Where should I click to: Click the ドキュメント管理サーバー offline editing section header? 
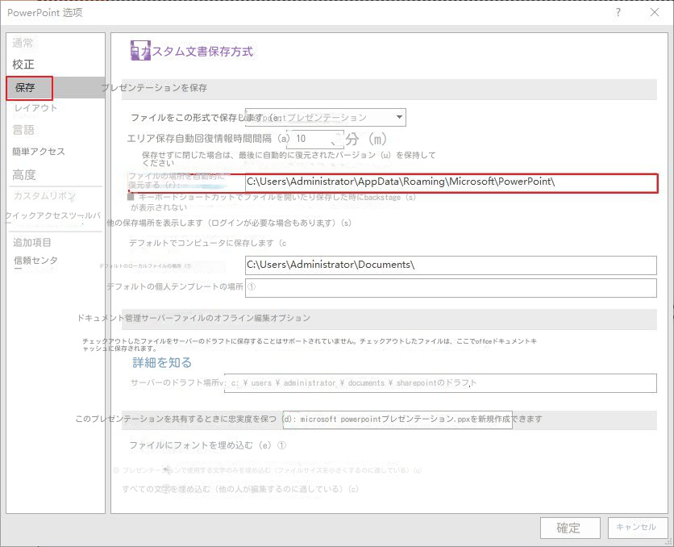pos(389,319)
